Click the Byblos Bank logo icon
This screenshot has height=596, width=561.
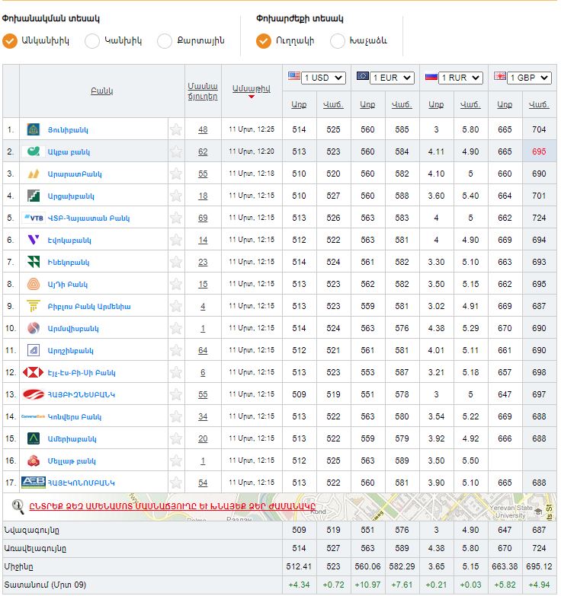[x=34, y=306]
